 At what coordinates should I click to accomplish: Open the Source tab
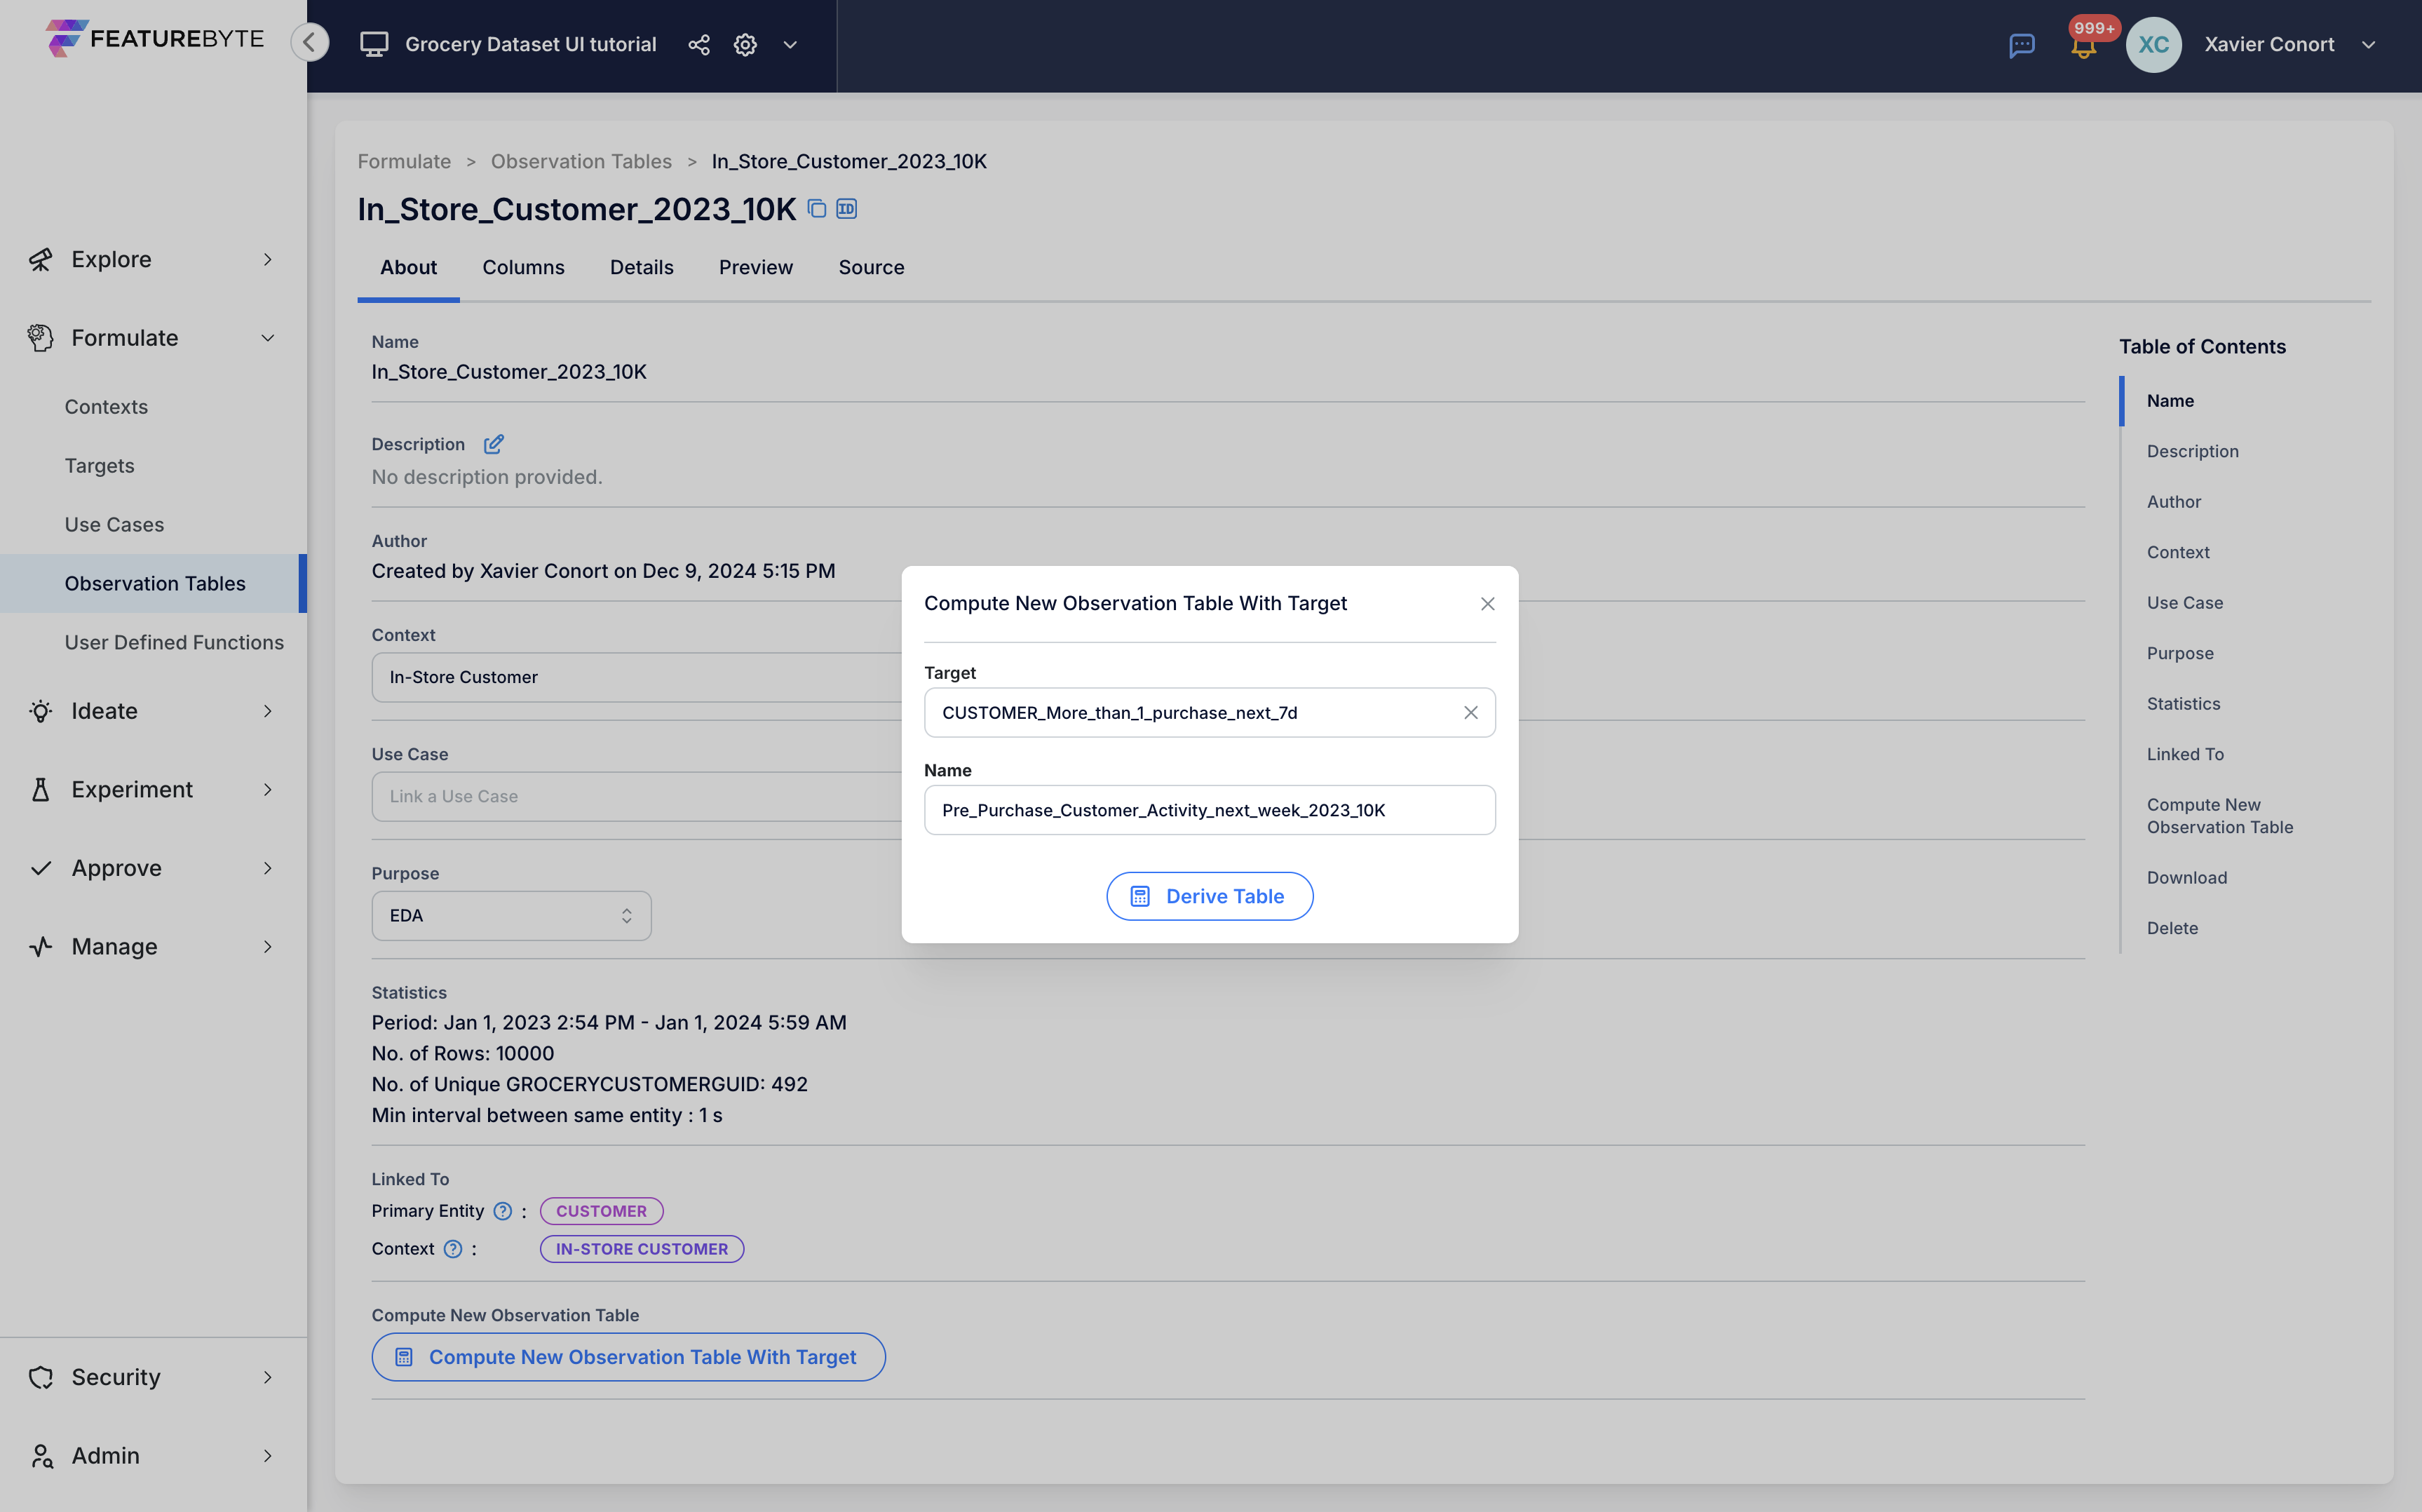pyautogui.click(x=871, y=267)
